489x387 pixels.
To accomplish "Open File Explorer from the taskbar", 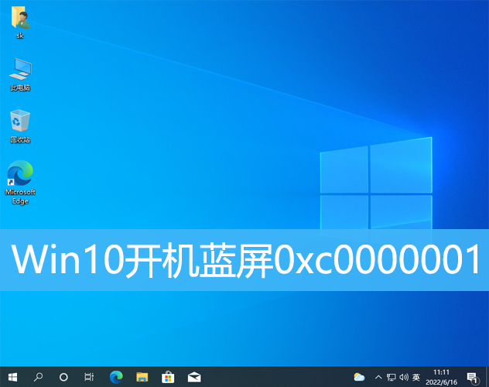I will click(x=142, y=377).
